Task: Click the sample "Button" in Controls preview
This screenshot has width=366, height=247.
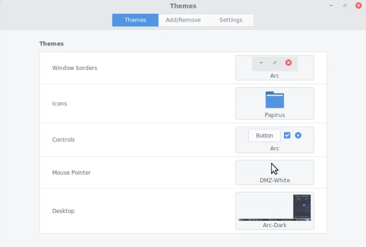Action: [x=264, y=136]
